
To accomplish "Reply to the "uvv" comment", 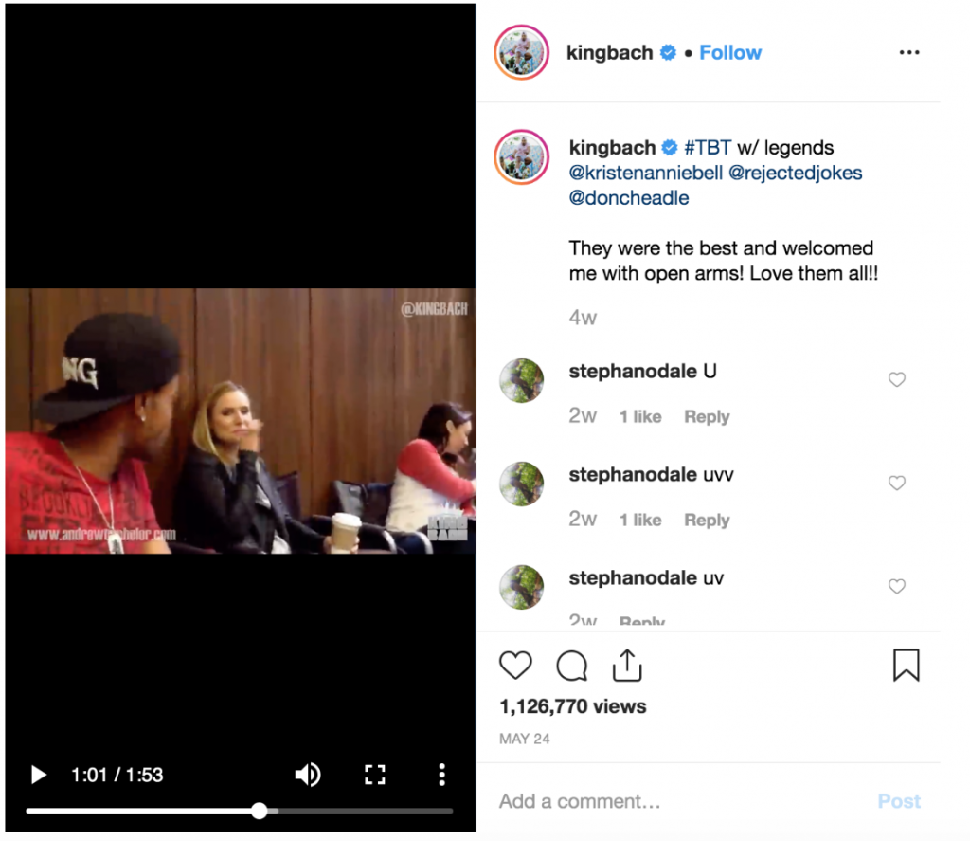I will point(707,520).
